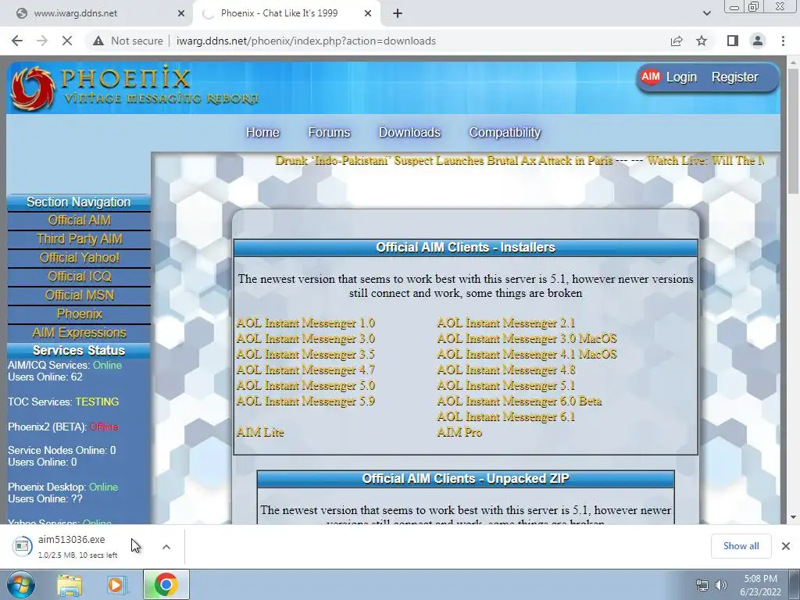Open the taskbar clock showing 5:08 PM
Viewport: 800px width, 600px height.
coord(760,585)
